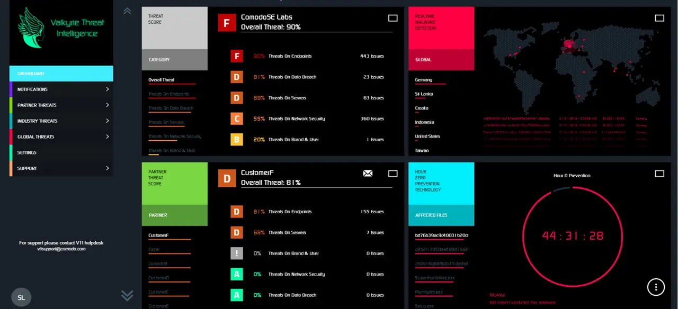Expand the Global Threats sidebar chevron
Viewport: 678px width, 309px height.
point(108,137)
